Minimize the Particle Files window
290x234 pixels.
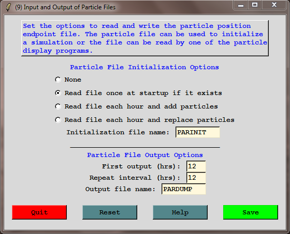point(241,5)
